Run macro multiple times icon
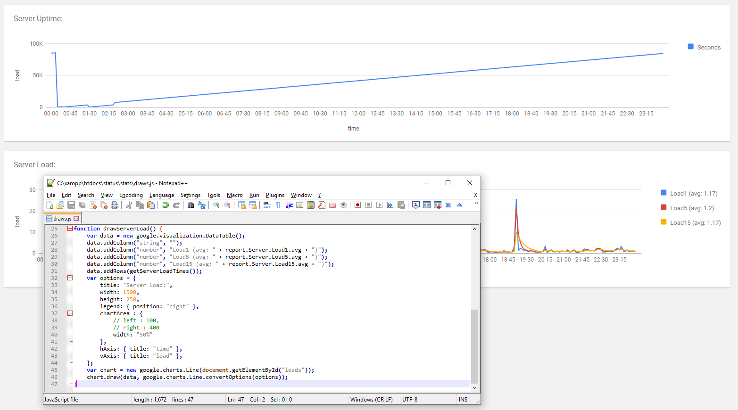The height and width of the screenshot is (410, 738). [390, 205]
